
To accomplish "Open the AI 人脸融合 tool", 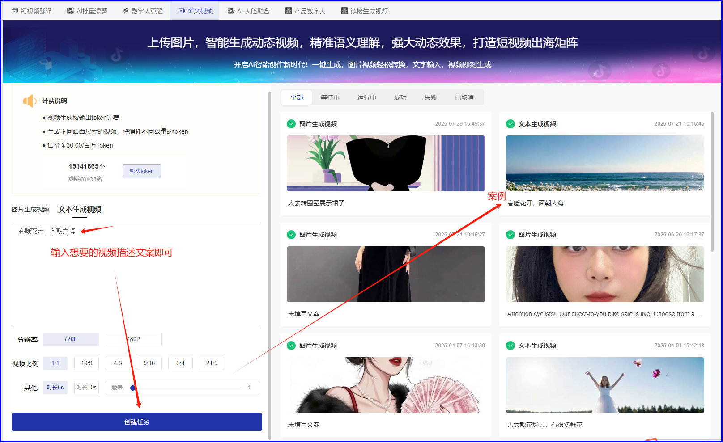I will (x=248, y=10).
